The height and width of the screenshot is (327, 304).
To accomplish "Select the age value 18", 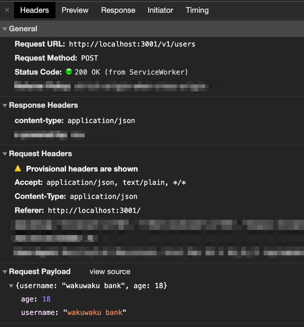I will (x=46, y=299).
